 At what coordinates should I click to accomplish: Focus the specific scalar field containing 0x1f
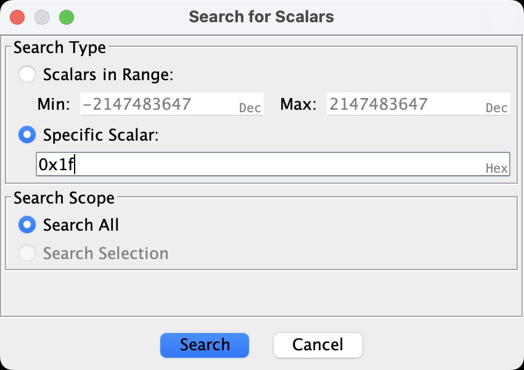click(273, 164)
